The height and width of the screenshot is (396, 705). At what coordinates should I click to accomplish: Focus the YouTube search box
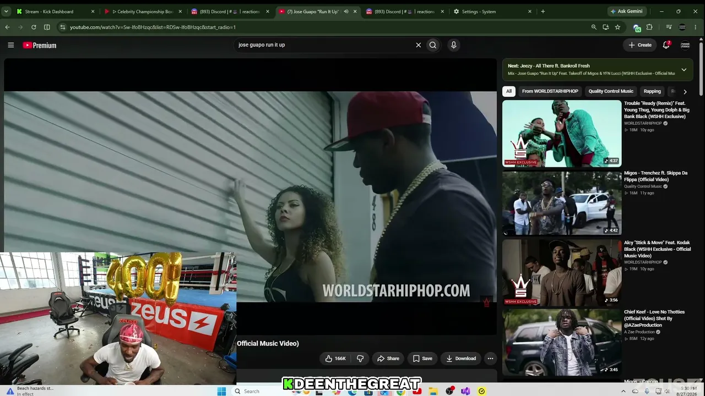pos(324,45)
